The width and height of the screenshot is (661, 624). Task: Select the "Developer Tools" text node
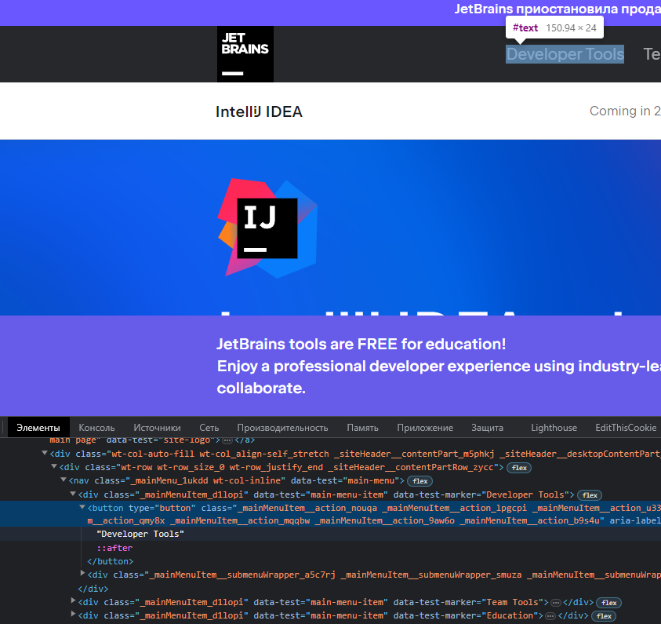[x=140, y=535]
